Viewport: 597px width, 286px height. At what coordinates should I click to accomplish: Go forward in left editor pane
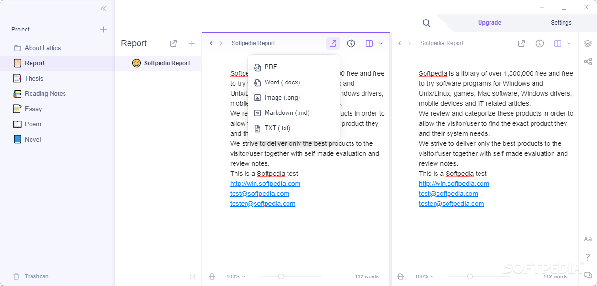(x=221, y=43)
